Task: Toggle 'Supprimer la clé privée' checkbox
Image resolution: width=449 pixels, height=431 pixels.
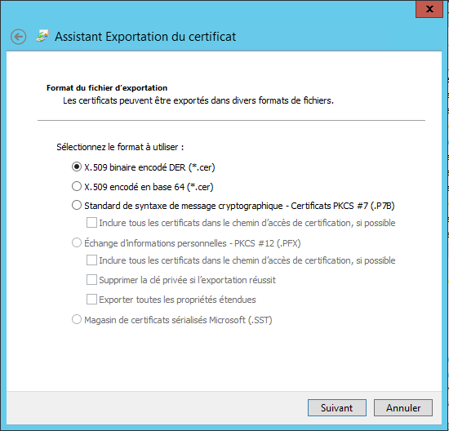Action: click(91, 279)
